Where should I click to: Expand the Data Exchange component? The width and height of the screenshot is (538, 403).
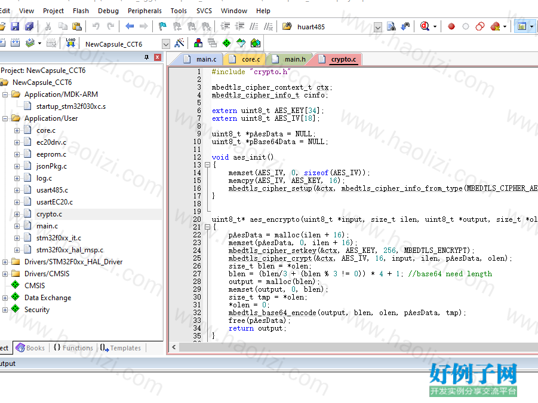pyautogui.click(x=5, y=298)
